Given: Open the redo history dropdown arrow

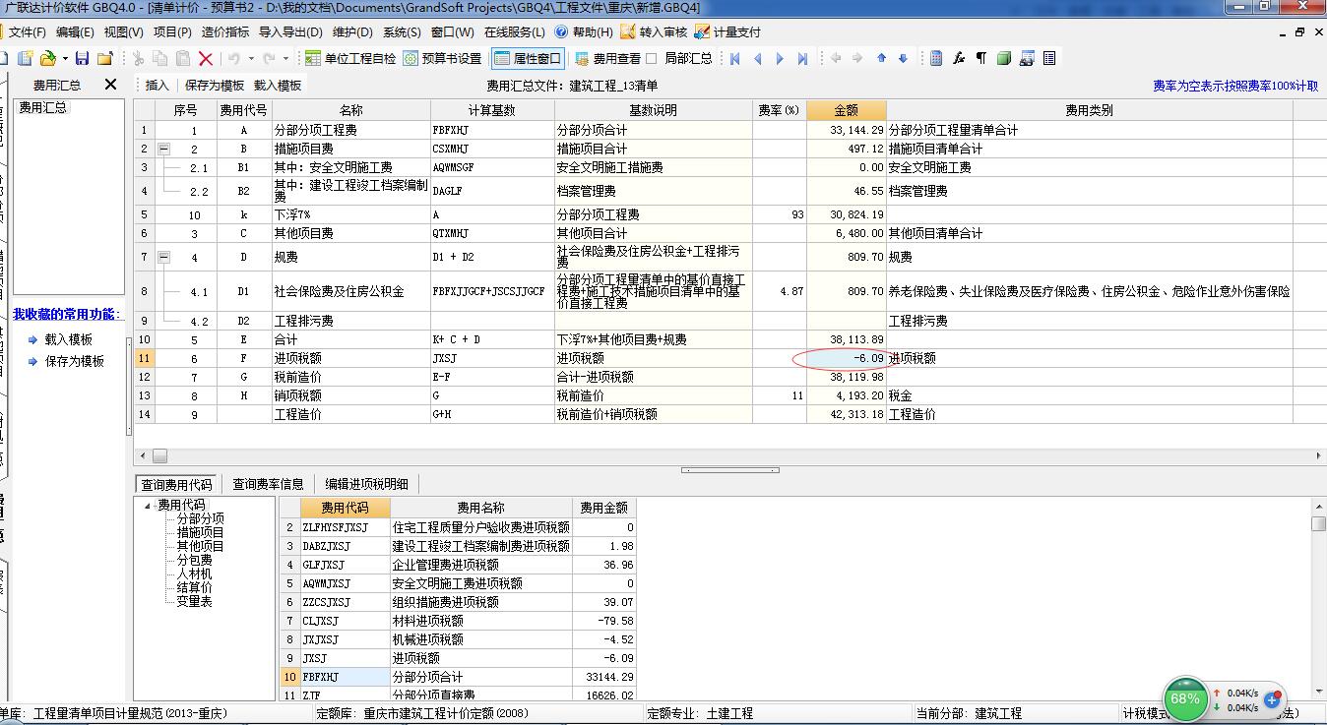Looking at the screenshot, I should coord(284,59).
